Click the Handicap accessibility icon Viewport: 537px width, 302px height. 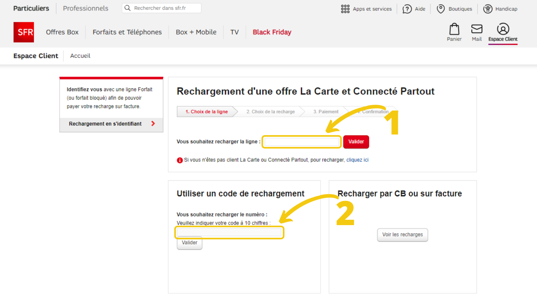point(487,8)
